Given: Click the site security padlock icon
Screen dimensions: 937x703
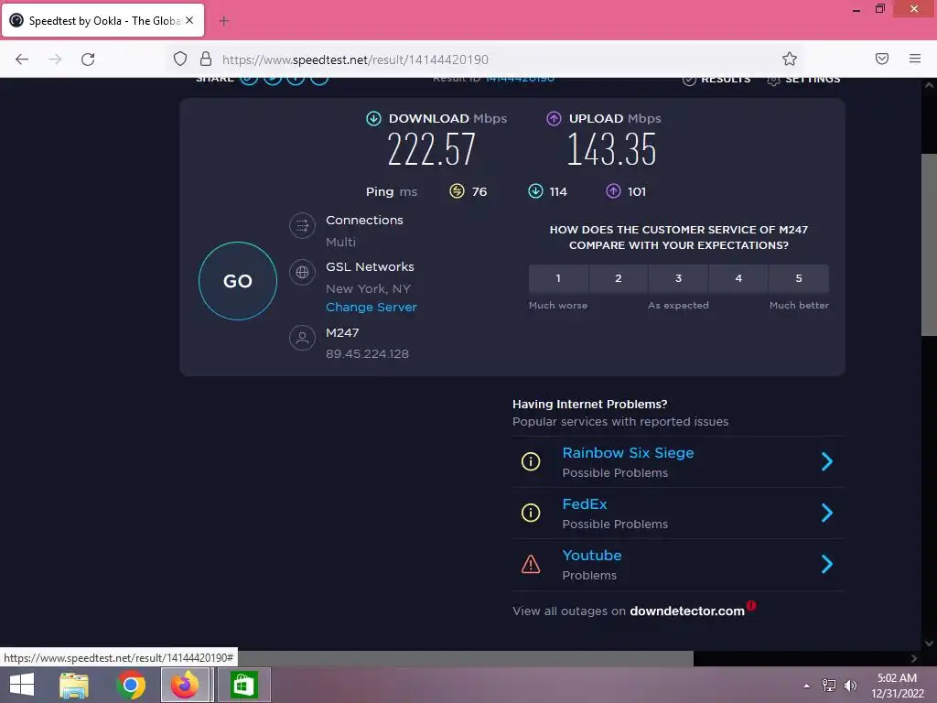Looking at the screenshot, I should point(206,59).
